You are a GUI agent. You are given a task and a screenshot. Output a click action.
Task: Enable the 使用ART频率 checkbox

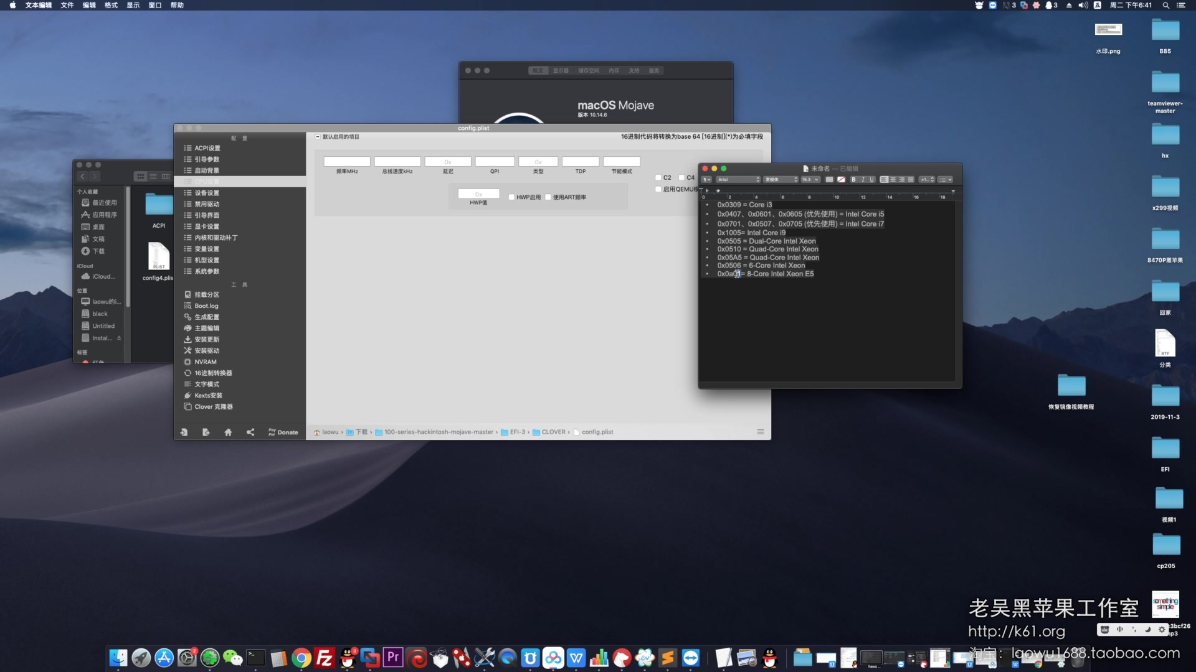coord(548,197)
